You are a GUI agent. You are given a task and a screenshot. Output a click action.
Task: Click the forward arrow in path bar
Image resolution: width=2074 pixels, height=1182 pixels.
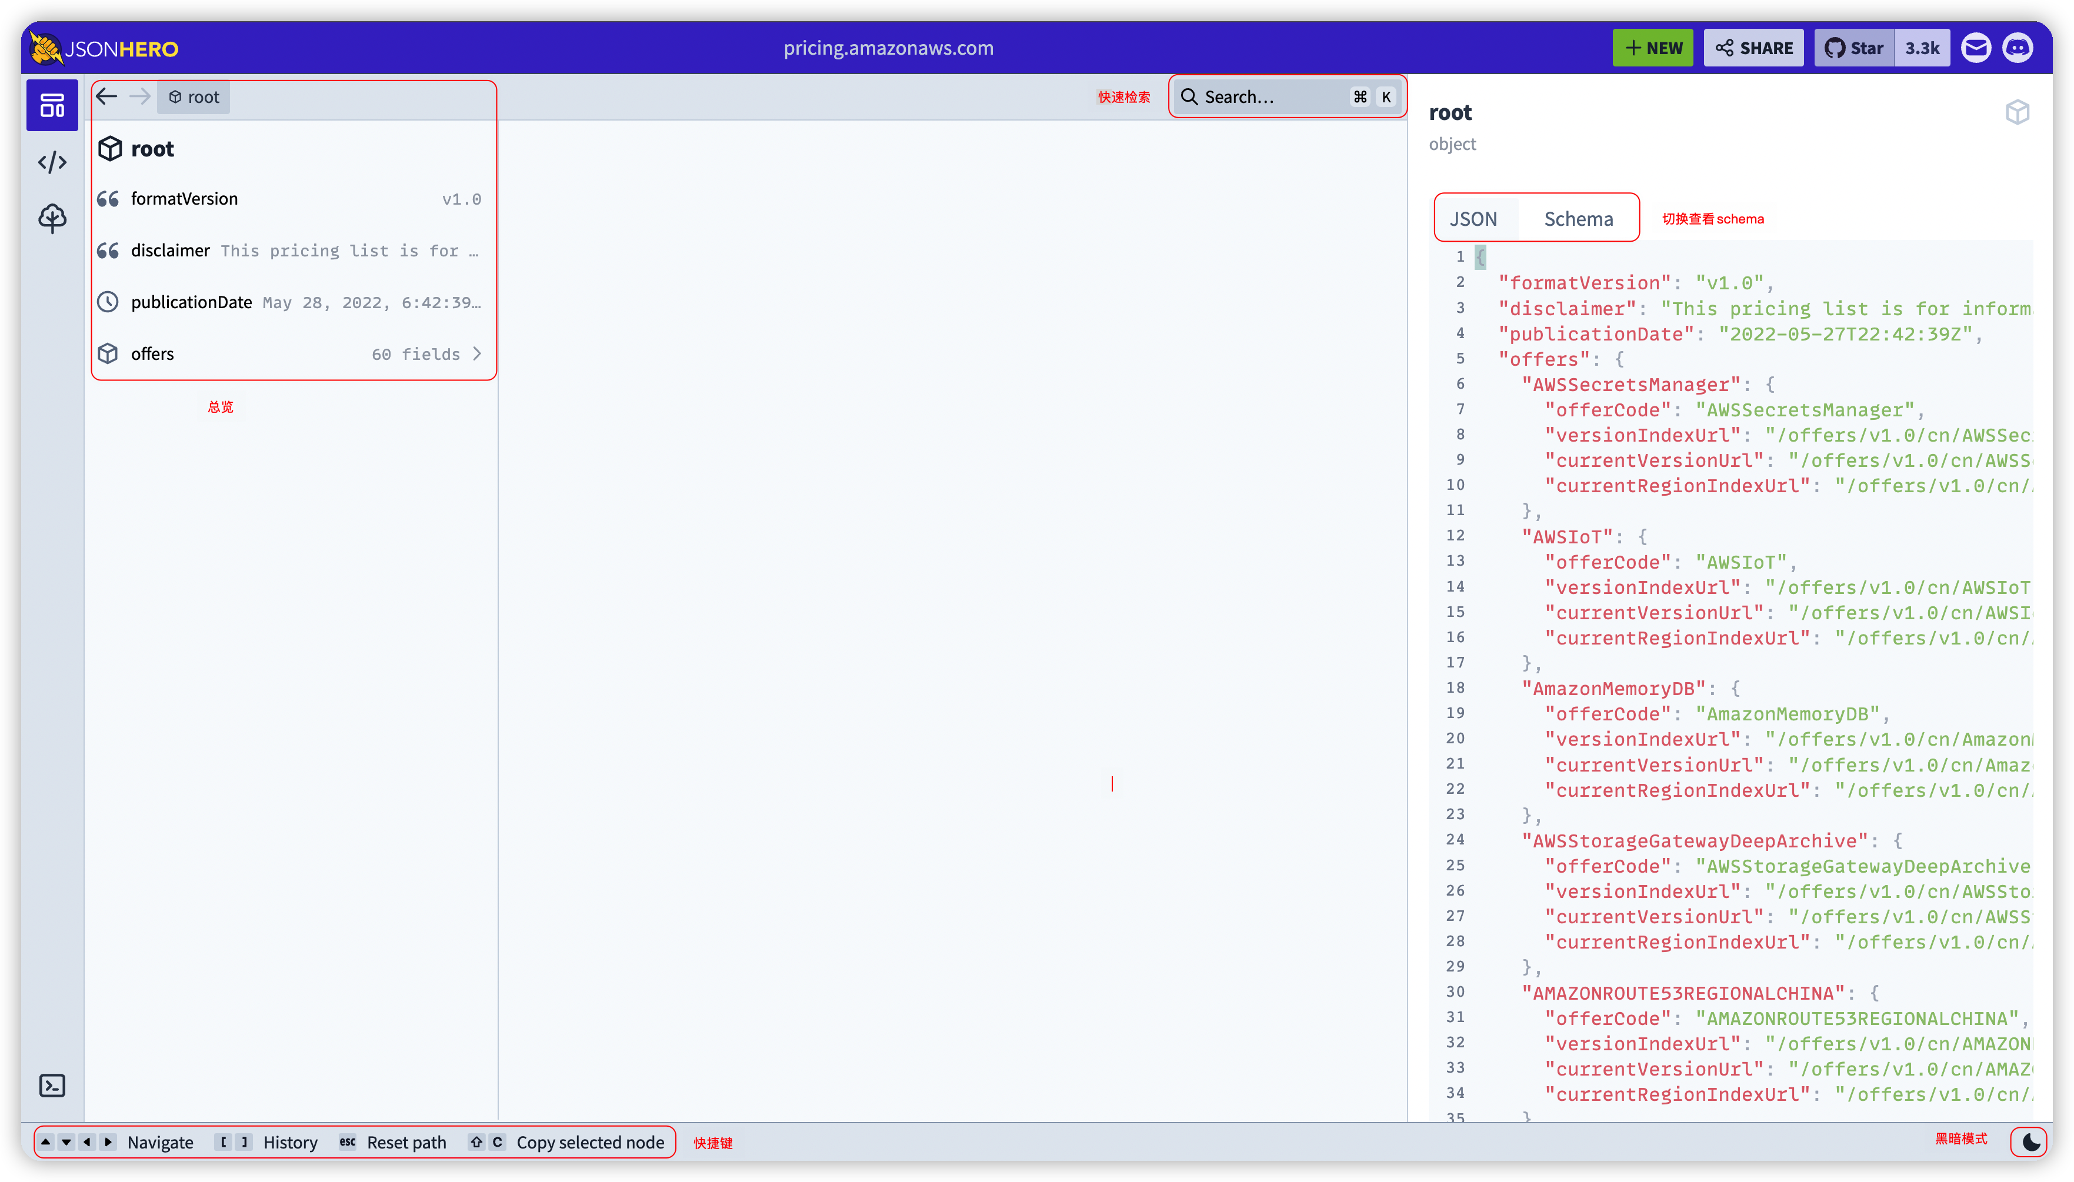click(x=139, y=96)
